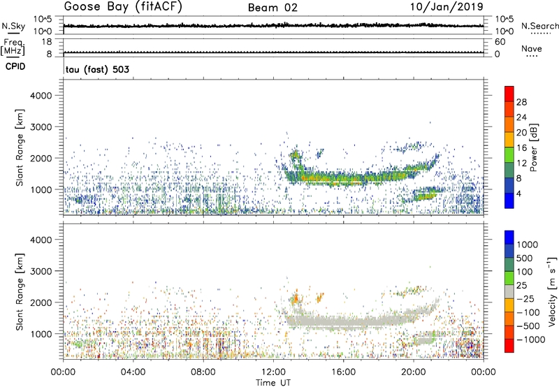Click the 'Nave' legend label
This screenshot has height=387, width=559.
click(x=532, y=49)
